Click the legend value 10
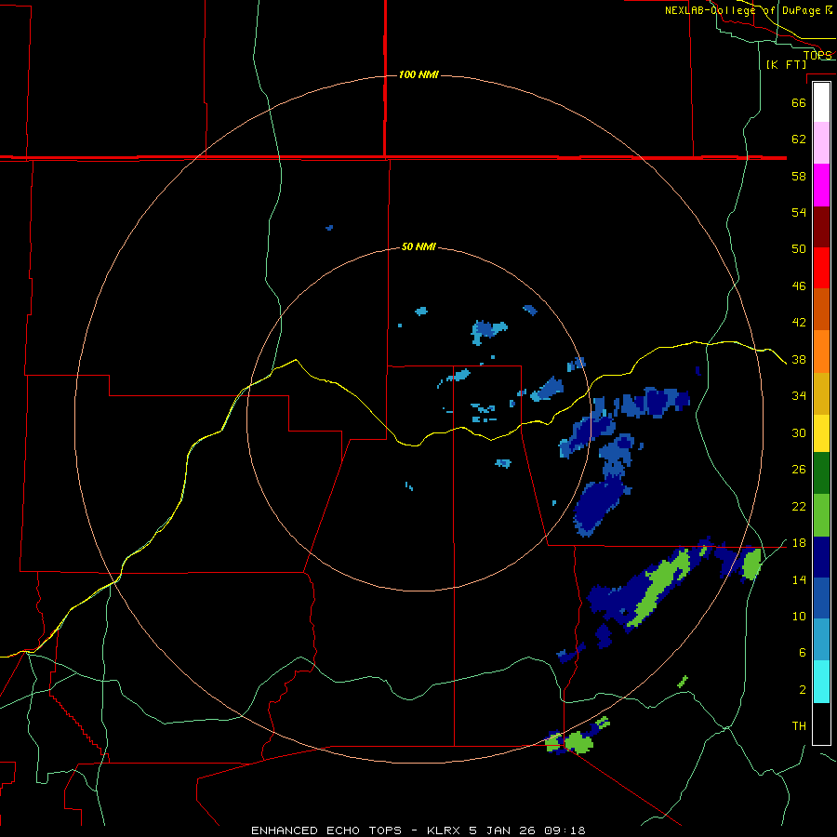837x837 pixels. tap(799, 617)
